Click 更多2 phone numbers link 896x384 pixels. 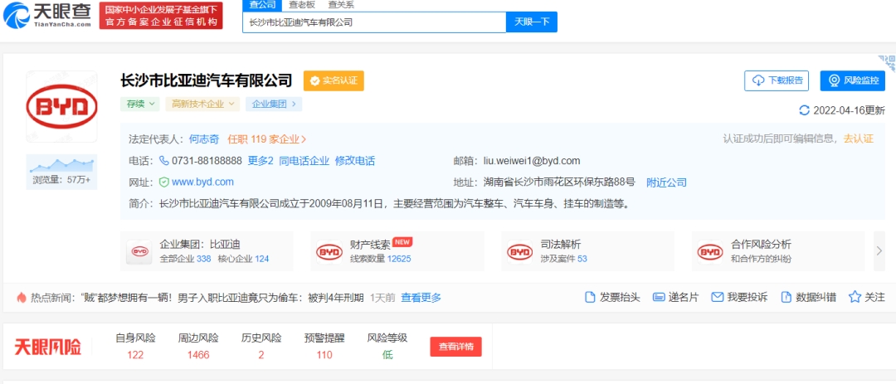coord(261,161)
